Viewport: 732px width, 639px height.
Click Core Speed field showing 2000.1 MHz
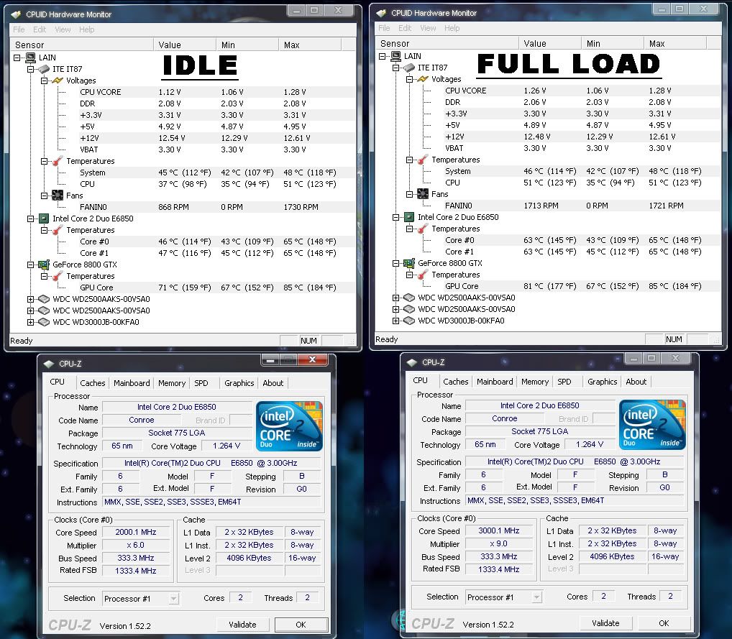pos(136,532)
